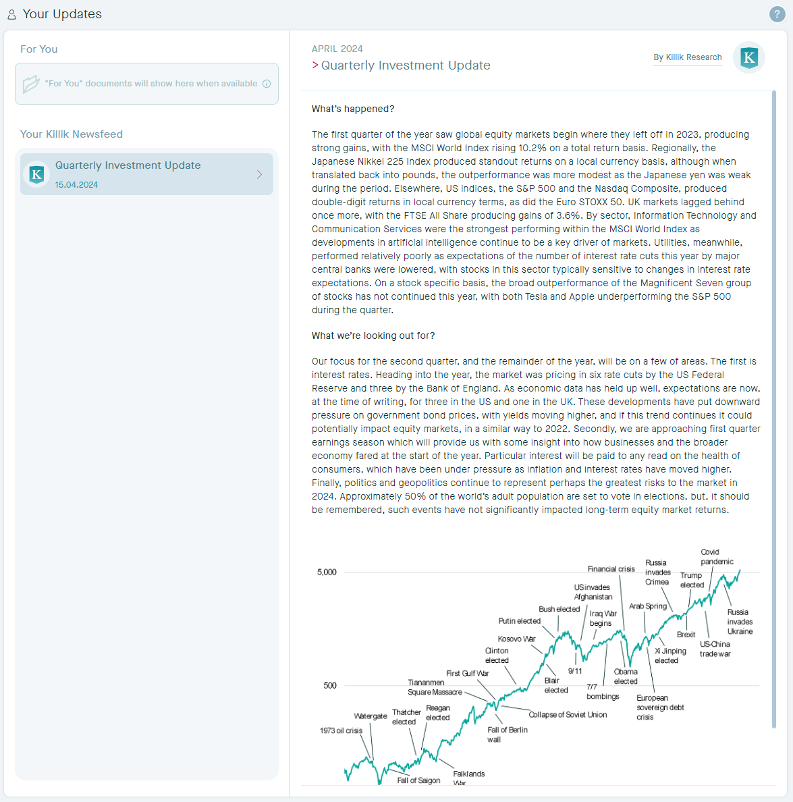
Task: Select the For You section heading
Action: tap(39, 49)
